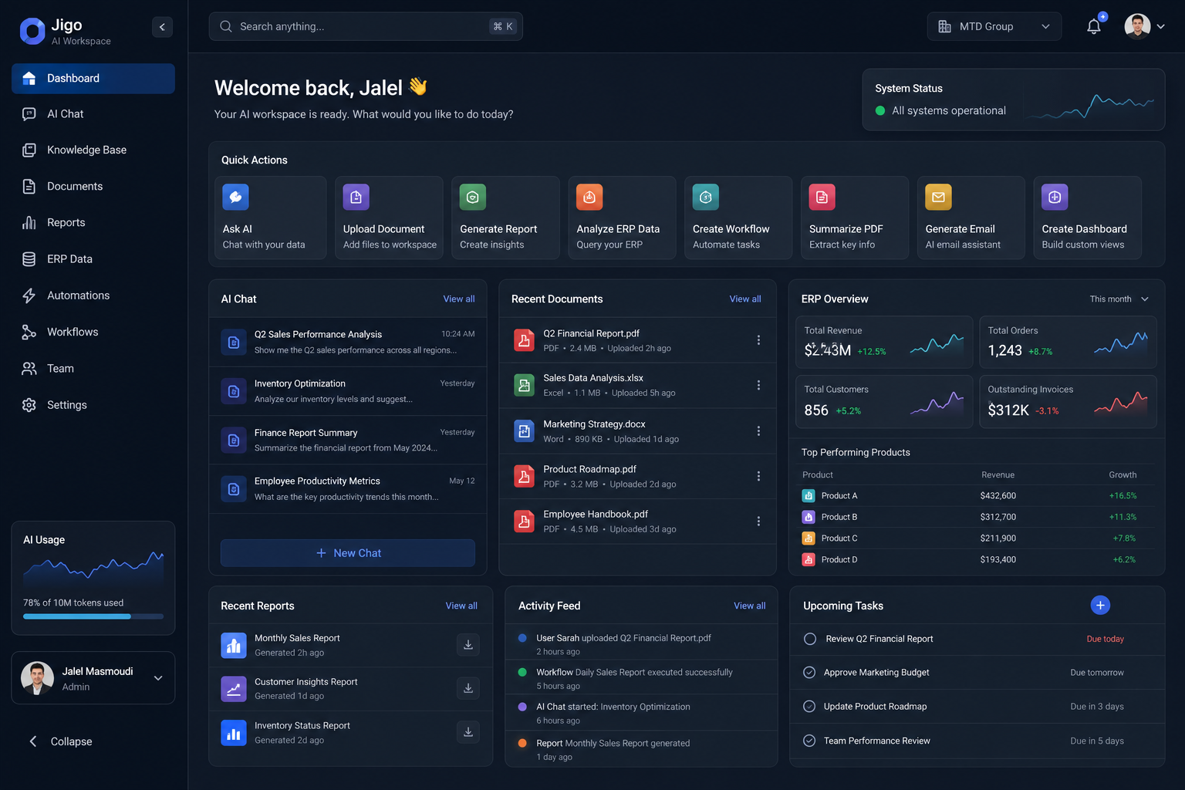Focus the Search anything field
This screenshot has width=1185, height=790.
pyautogui.click(x=366, y=26)
